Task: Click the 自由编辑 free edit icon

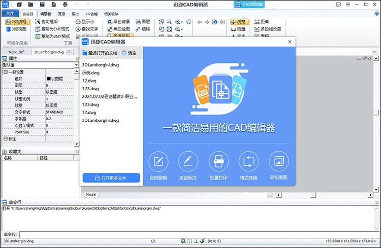Action: [x=158, y=161]
